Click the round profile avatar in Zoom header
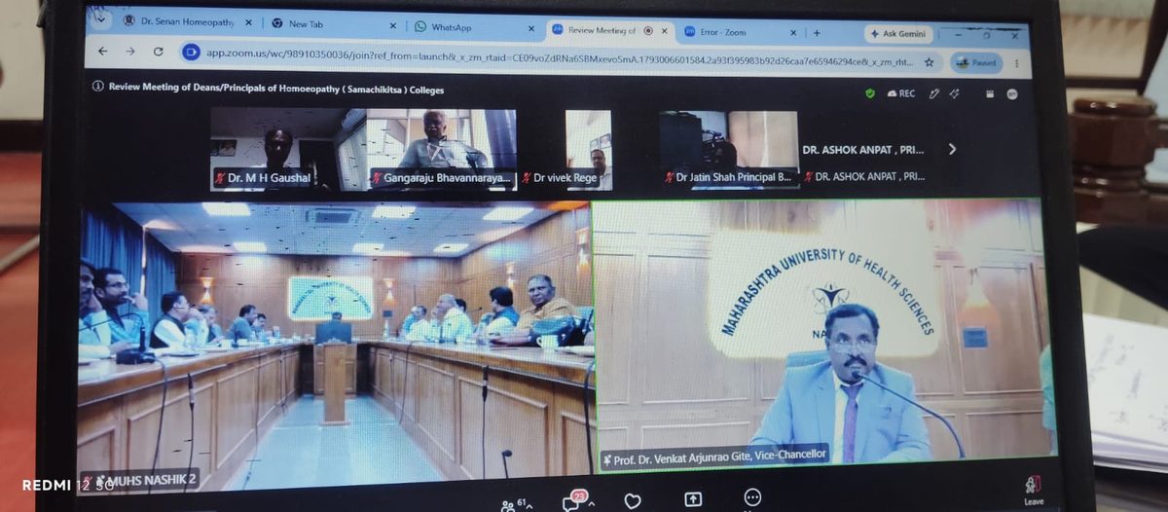 [x=1012, y=95]
